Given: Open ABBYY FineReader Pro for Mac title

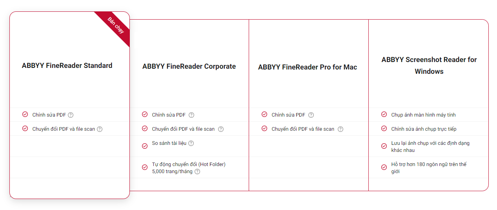Looking at the screenshot, I should (308, 67).
